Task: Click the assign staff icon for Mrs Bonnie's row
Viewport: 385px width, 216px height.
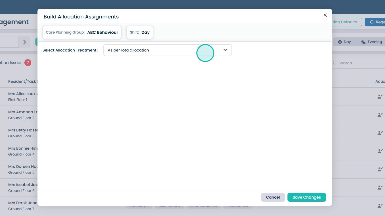Action: coord(380,151)
